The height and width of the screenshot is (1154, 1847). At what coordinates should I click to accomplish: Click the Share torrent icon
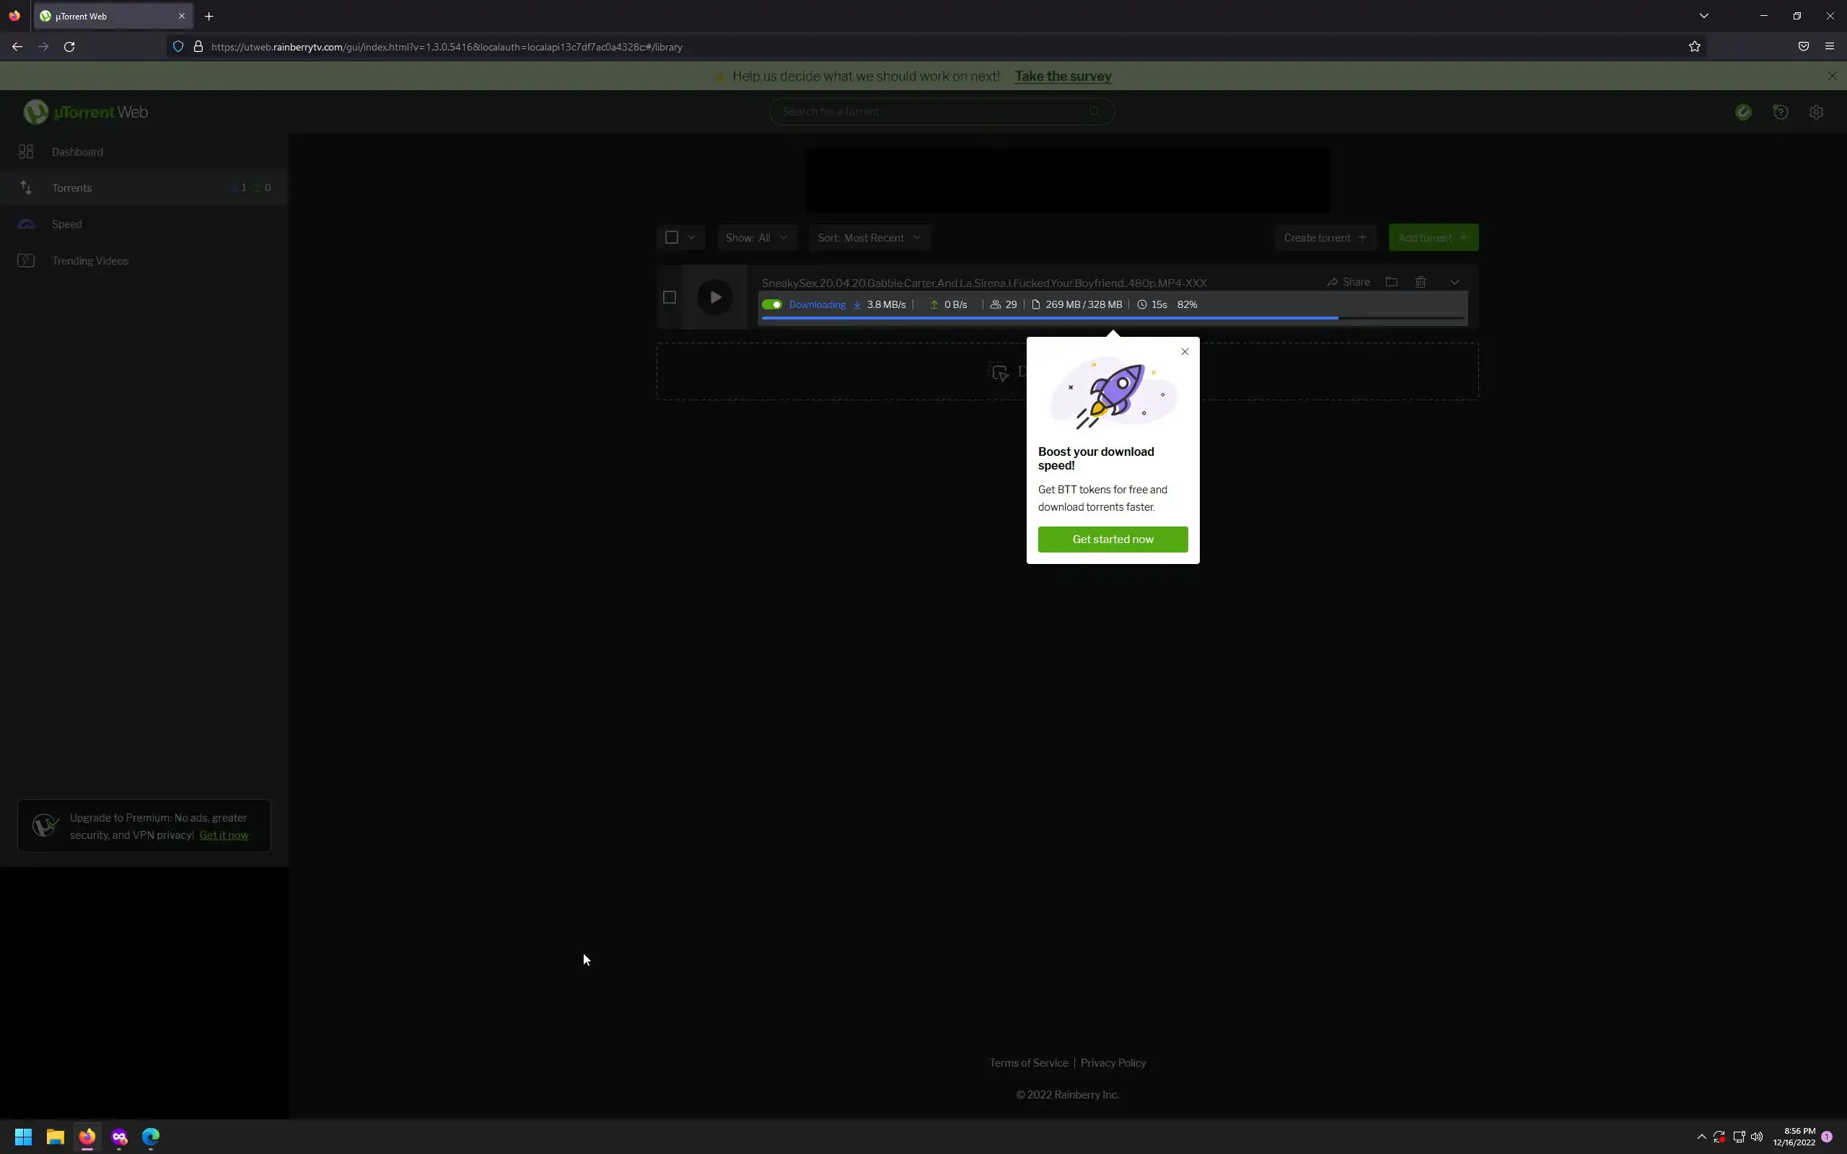coord(1348,281)
